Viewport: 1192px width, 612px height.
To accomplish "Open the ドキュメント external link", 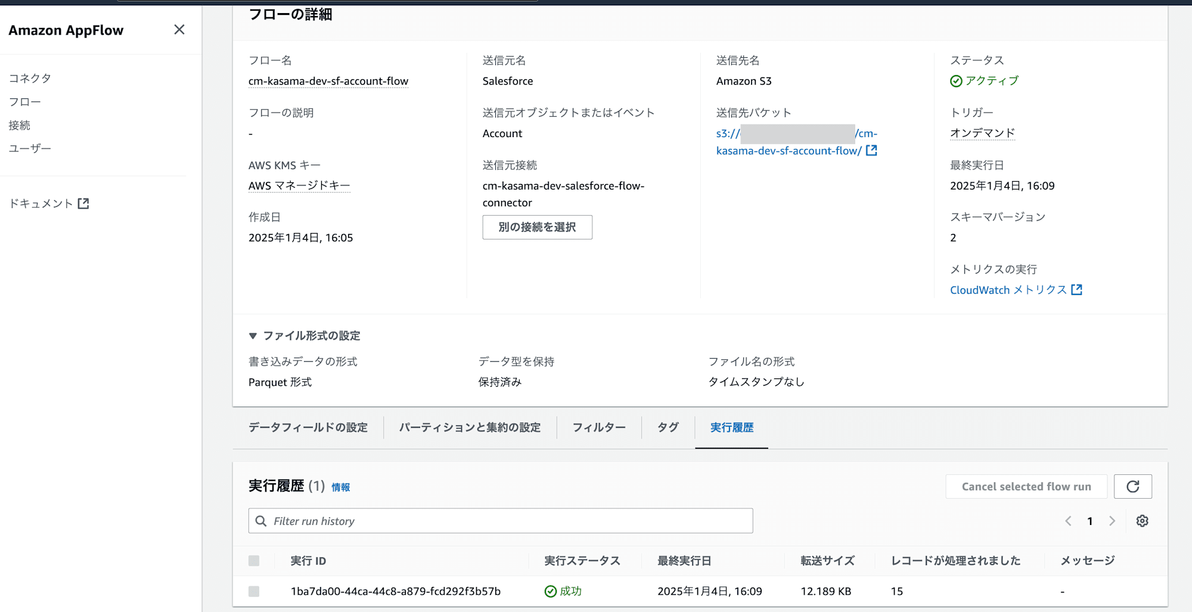I will click(x=49, y=204).
